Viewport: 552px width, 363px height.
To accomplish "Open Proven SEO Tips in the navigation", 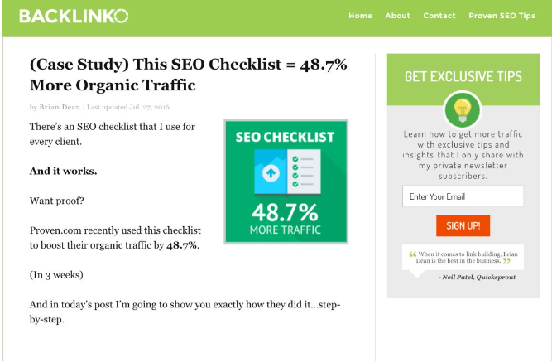I will point(502,16).
